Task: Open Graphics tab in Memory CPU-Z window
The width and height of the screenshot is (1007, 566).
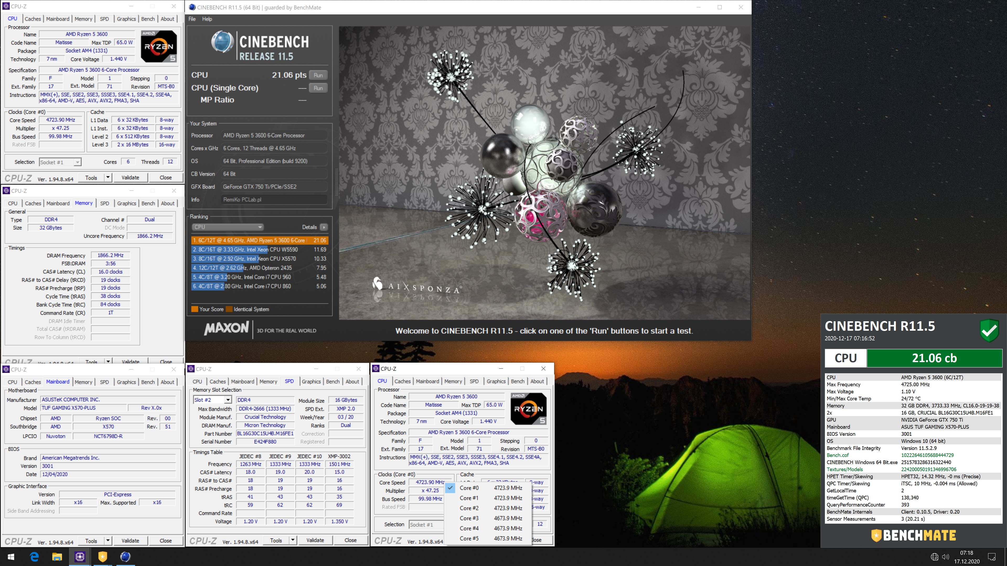Action: pyautogui.click(x=127, y=203)
